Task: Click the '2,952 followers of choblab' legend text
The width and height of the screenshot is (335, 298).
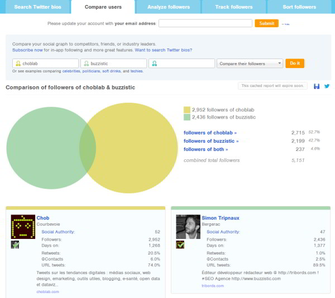Action: (223, 110)
